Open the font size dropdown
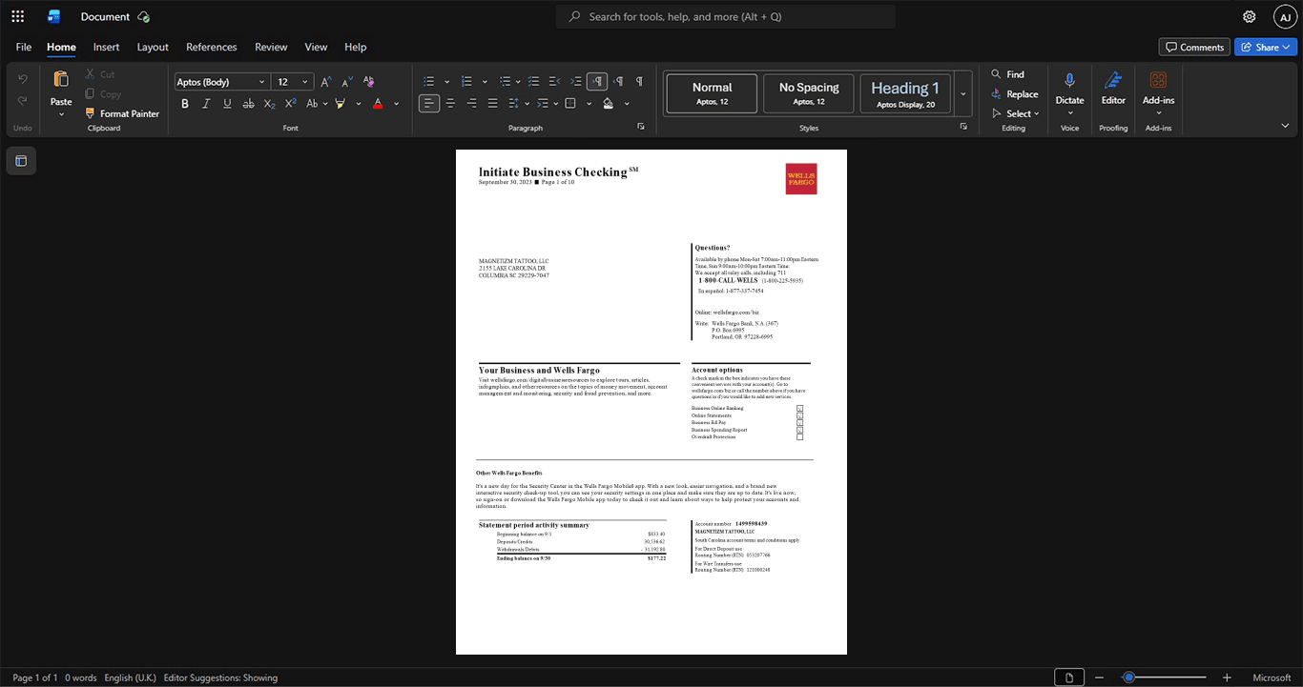This screenshot has width=1303, height=687. tap(304, 82)
